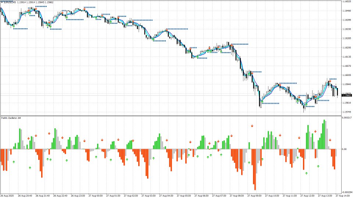Click time axis label 26 Aug 20:40
The image size is (353, 198).
25,196
